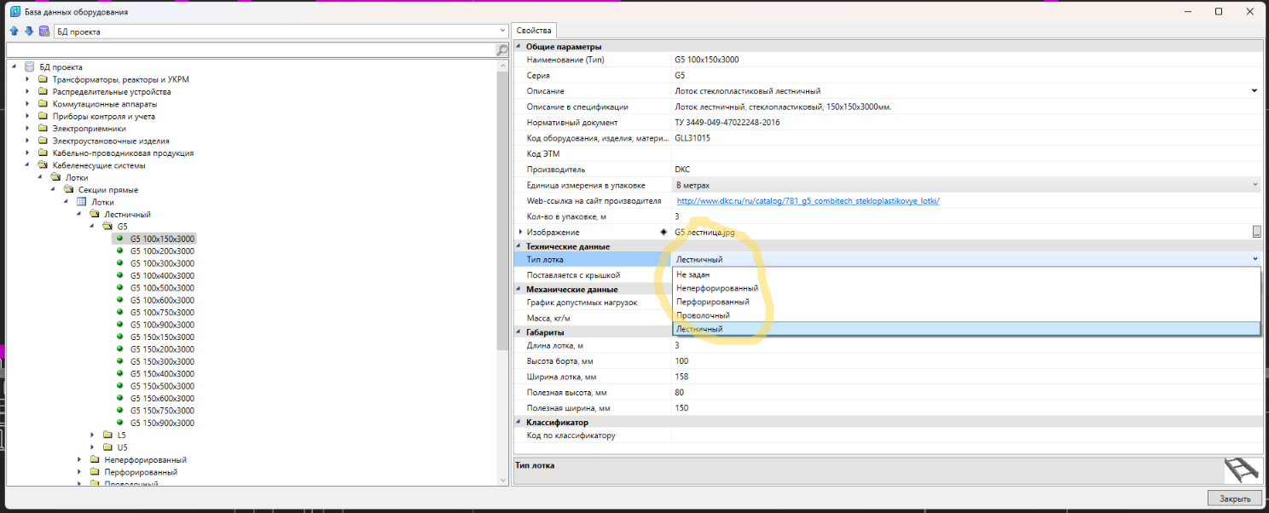Screen dimensions: 1269x513
Task: Open the DKC manufacturer web link
Action: 807,201
